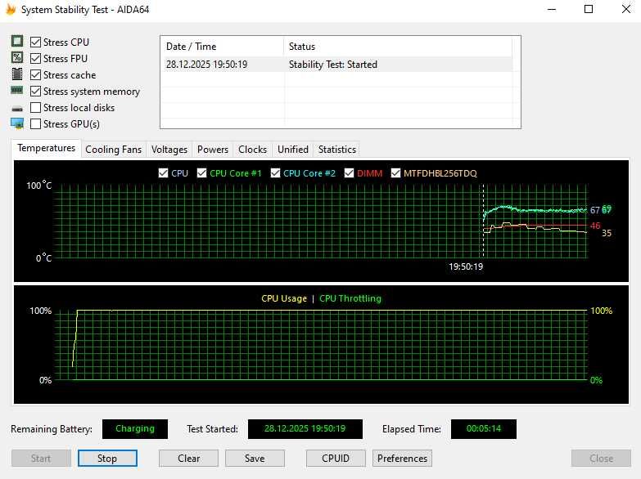This screenshot has width=641, height=479.
Task: Click the Clear button
Action: point(188,459)
